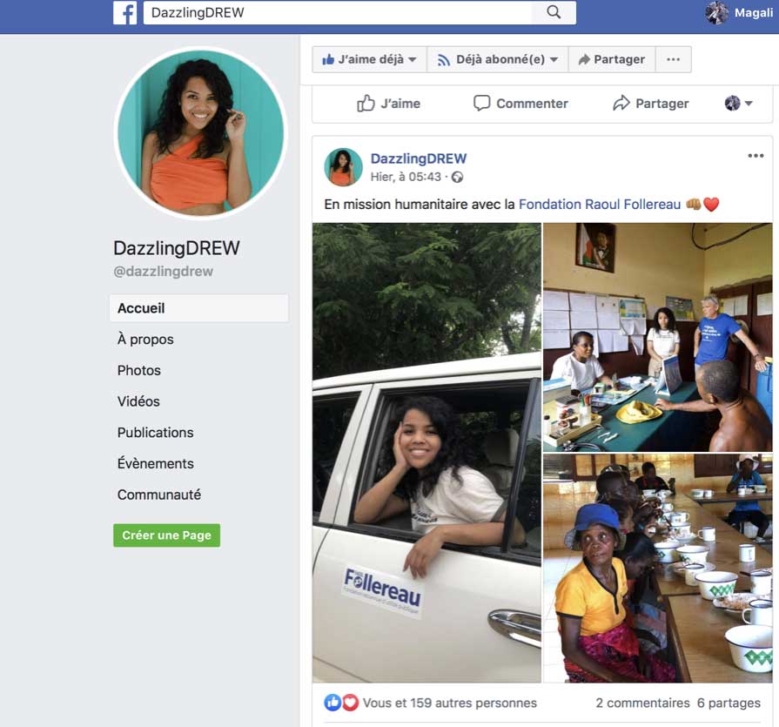Open the page actions ellipsis button
Screen dimensions: 779x727
(x=673, y=59)
